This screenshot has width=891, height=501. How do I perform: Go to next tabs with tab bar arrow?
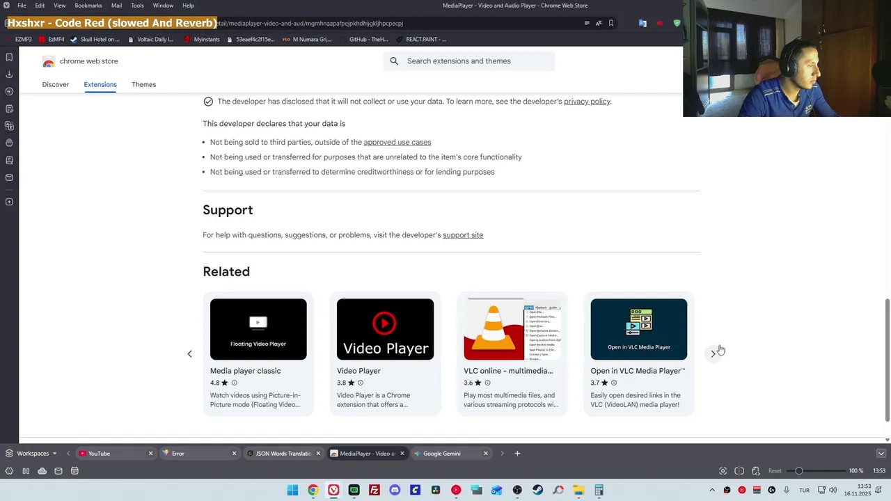click(x=502, y=454)
